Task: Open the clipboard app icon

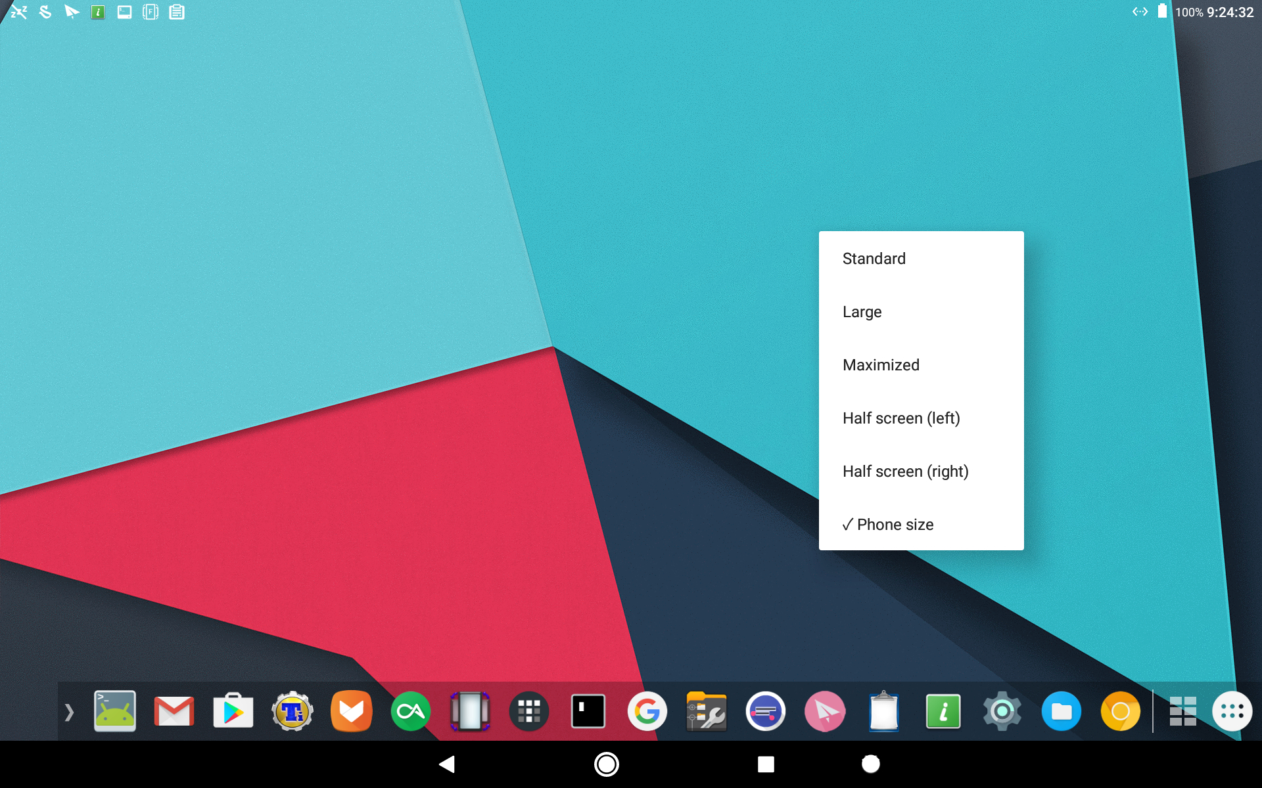Action: pyautogui.click(x=883, y=711)
